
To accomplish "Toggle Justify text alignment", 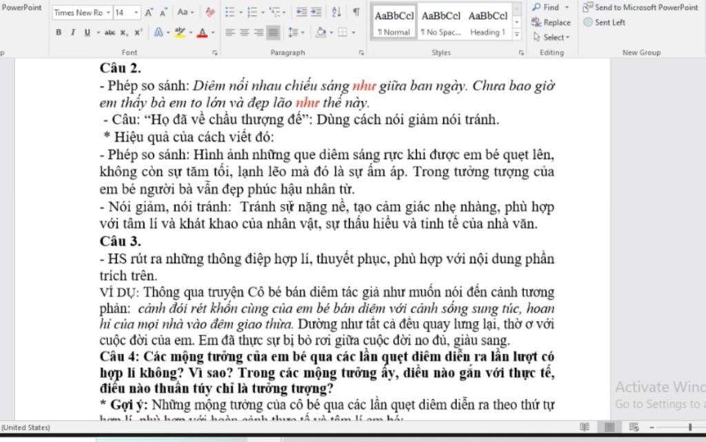I will coord(273,32).
